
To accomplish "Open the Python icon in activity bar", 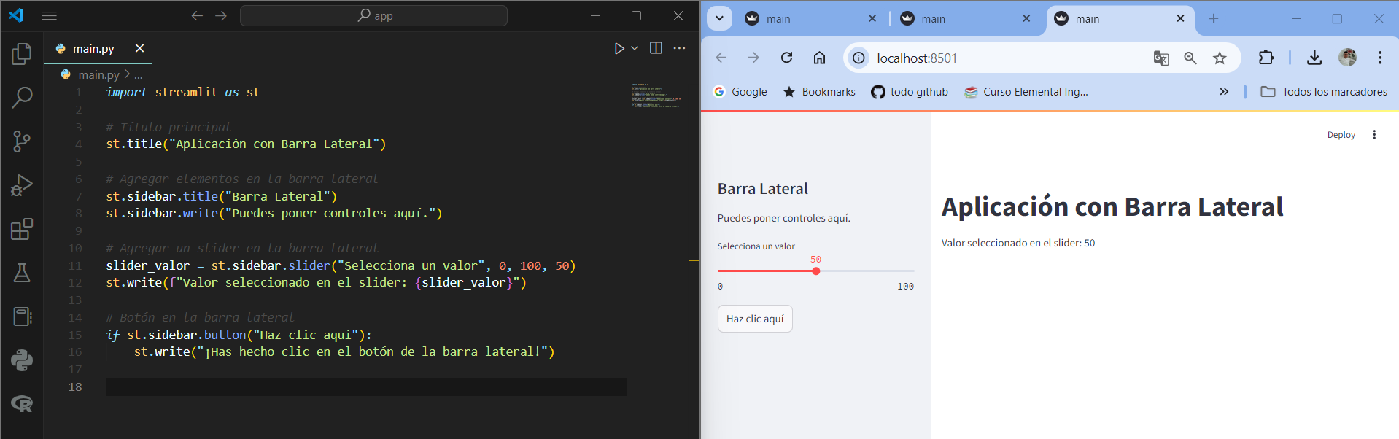I will pos(22,360).
